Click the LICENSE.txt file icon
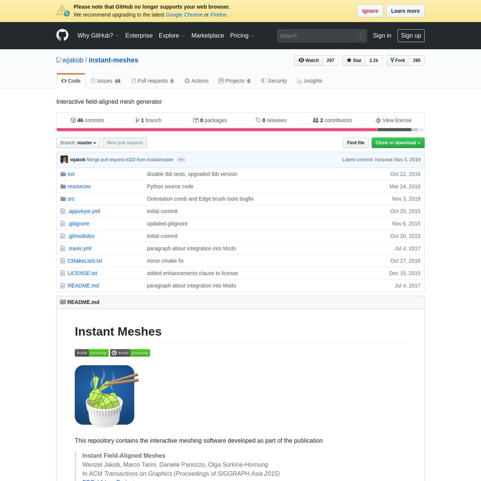481x481 pixels. click(x=63, y=273)
